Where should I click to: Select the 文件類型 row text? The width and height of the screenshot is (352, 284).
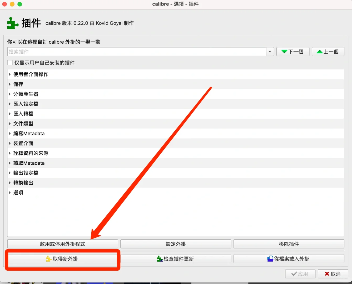pyautogui.click(x=23, y=124)
